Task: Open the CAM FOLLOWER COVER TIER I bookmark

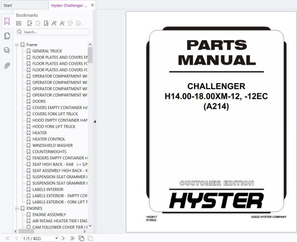Action: (x=60, y=227)
